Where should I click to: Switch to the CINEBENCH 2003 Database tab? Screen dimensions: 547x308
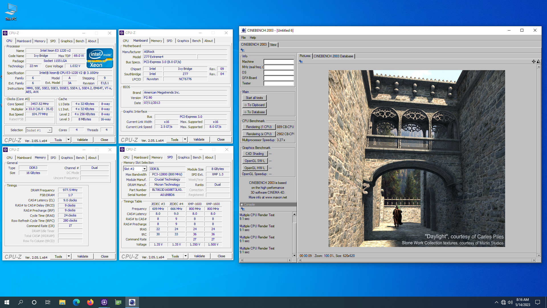tap(333, 56)
